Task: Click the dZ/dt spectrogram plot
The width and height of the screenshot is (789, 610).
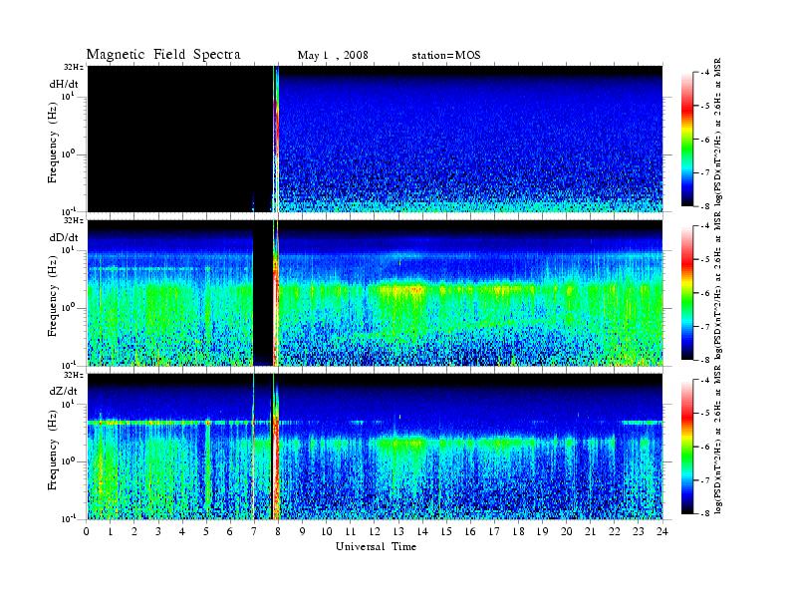Action: pyautogui.click(x=375, y=446)
